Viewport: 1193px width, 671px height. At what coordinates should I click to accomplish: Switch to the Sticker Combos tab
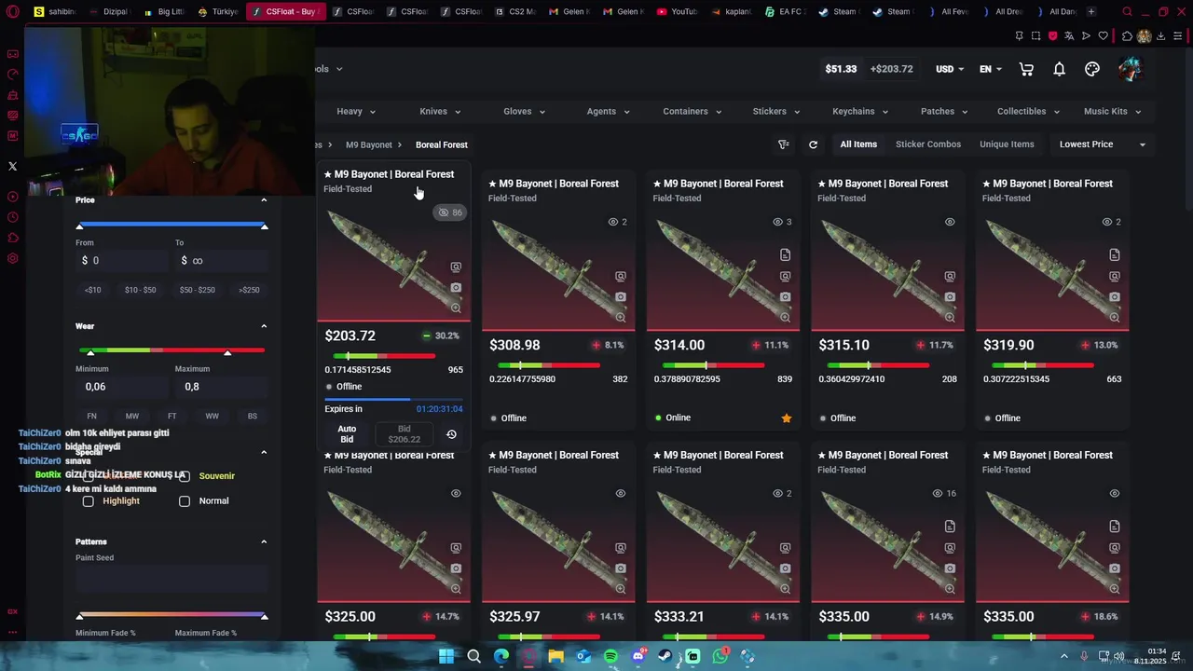[x=928, y=144]
